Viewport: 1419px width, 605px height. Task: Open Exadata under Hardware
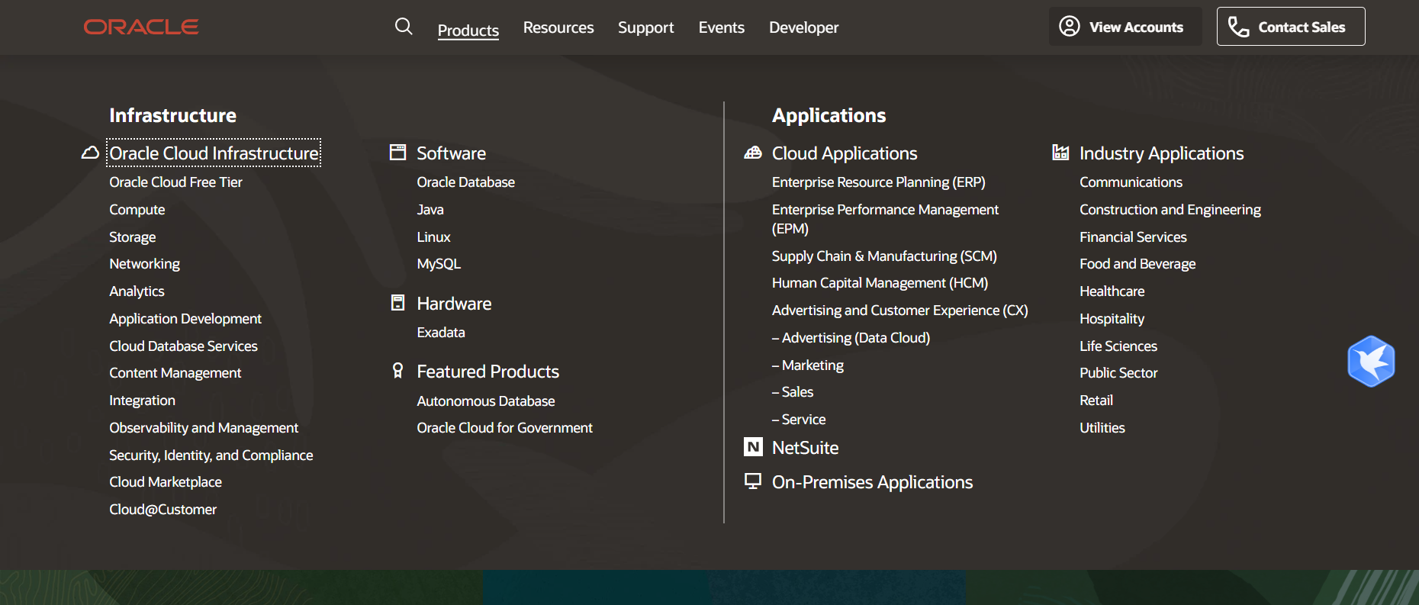click(x=441, y=333)
